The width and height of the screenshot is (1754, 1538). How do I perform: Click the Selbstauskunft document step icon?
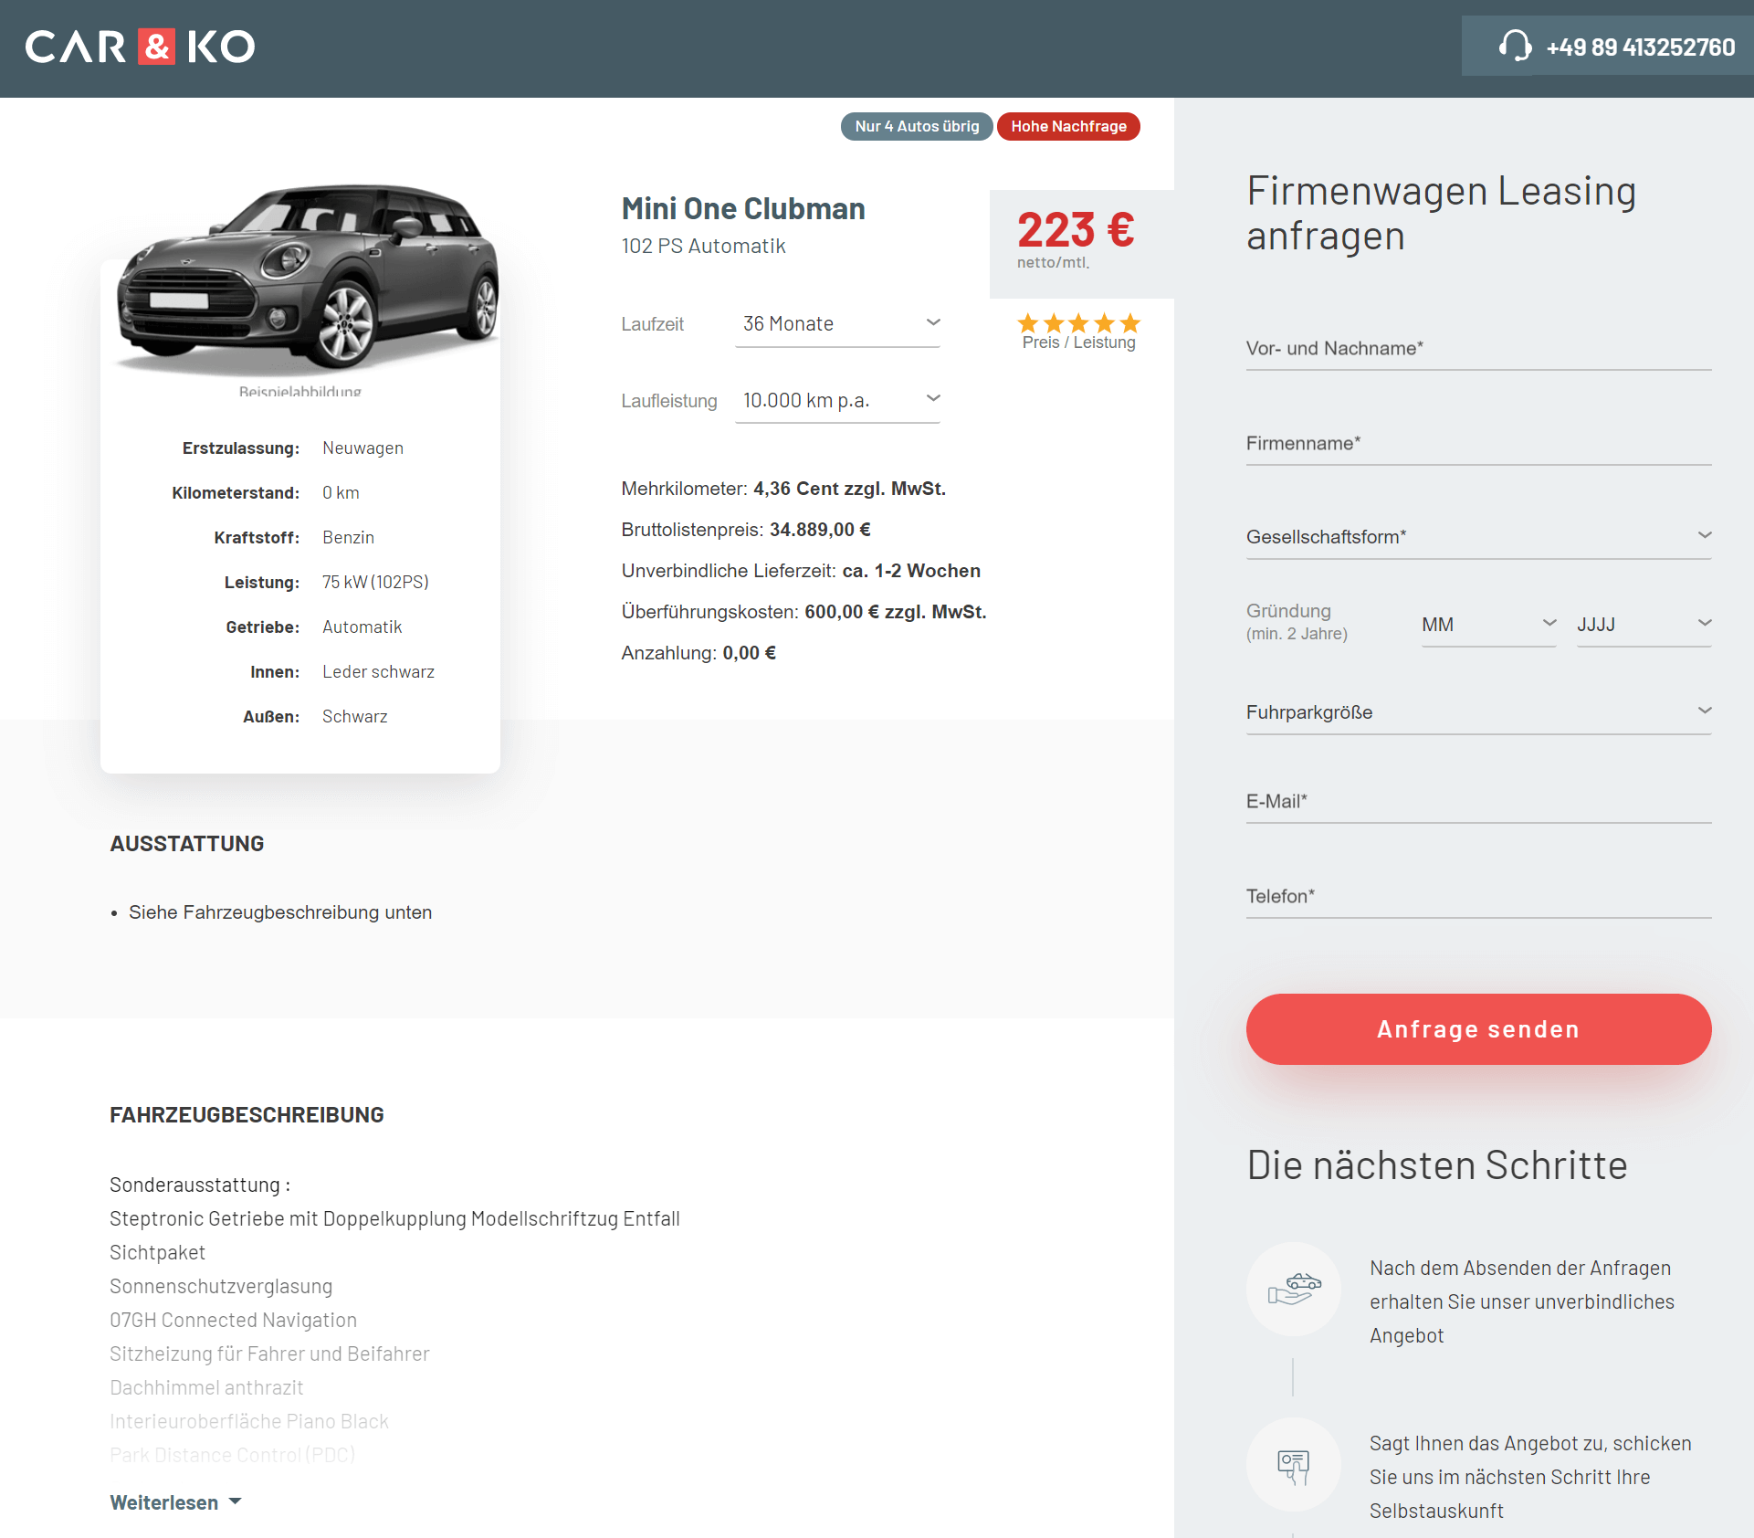1294,1465
